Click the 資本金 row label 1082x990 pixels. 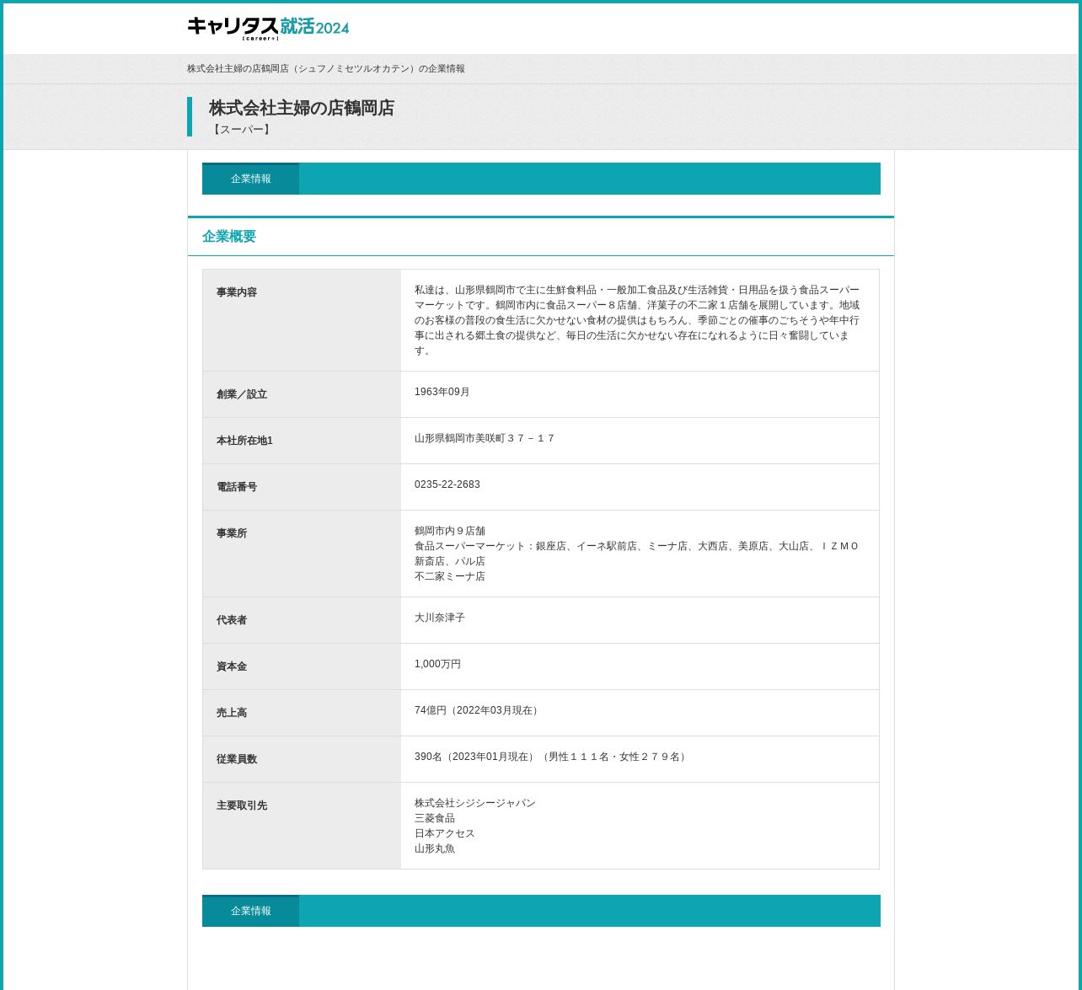click(232, 666)
